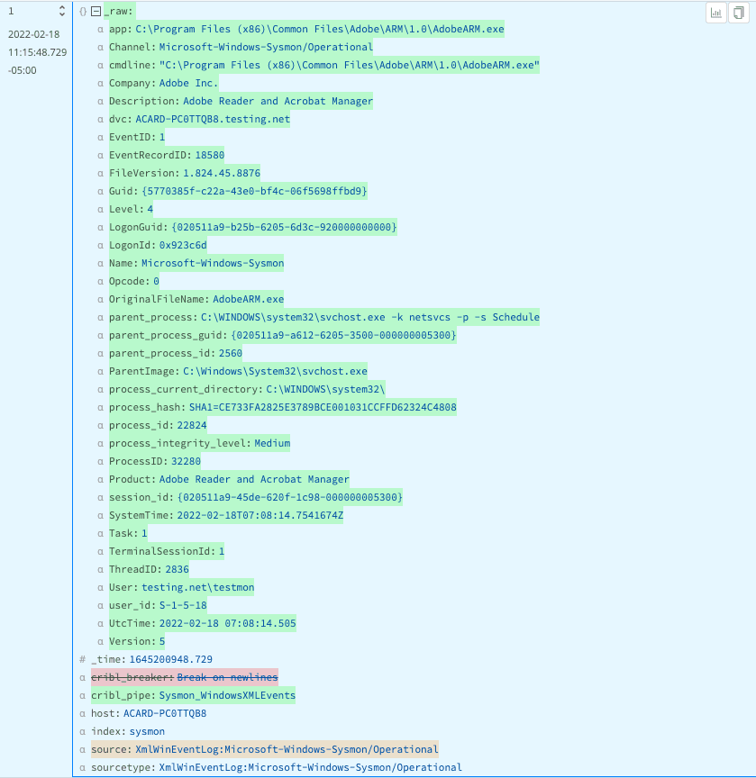The image size is (756, 778).
Task: Click the Sysmon_WindowsXMLEvents cribl_pipe value
Action: coord(224,695)
